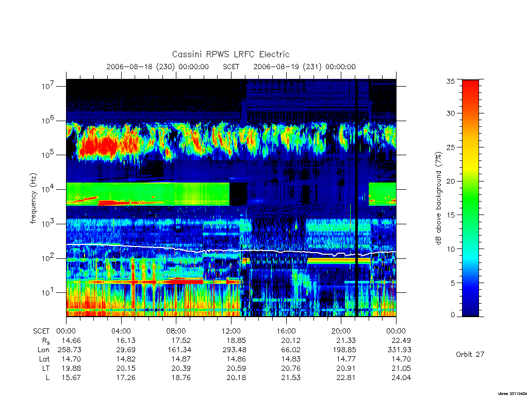Click the title 'Cassini RPWS LRFC Electric'
528x396 pixels.
click(230, 54)
